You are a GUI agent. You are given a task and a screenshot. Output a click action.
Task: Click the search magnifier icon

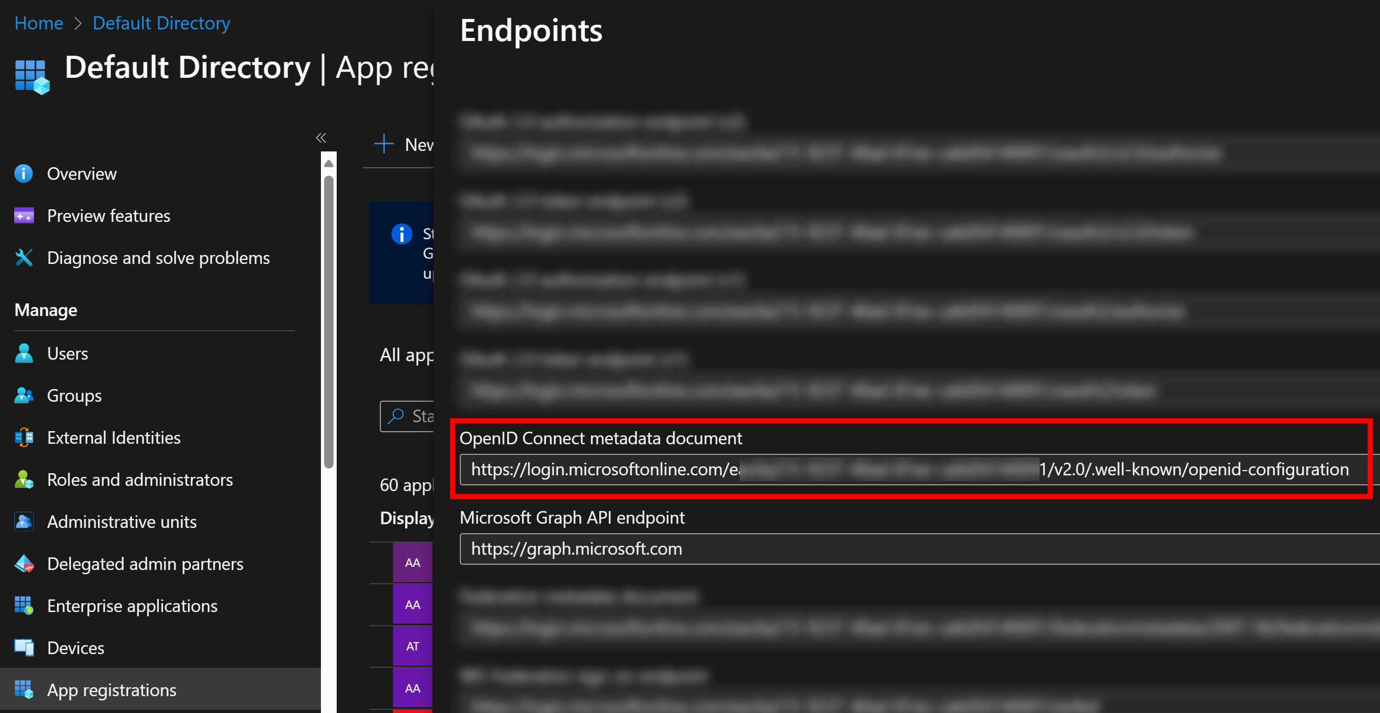[395, 416]
